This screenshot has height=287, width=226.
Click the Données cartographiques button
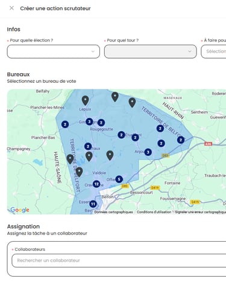click(x=113, y=212)
